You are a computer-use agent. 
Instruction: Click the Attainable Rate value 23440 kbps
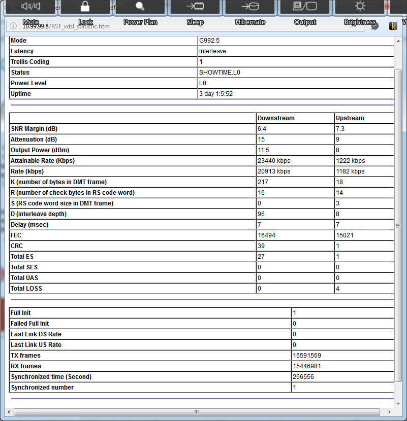tap(274, 161)
